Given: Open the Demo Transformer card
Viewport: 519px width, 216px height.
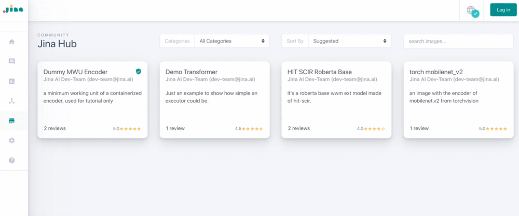Looking at the screenshot, I should tap(214, 100).
